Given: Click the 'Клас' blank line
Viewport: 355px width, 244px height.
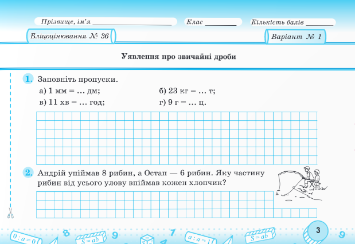Looking at the screenshot, I should pyautogui.click(x=221, y=22).
